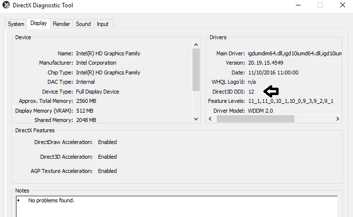
Task: Click the Direct3D DDI value 12
Action: tap(251, 92)
